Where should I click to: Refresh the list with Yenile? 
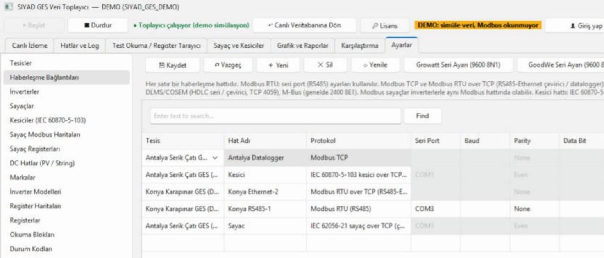(375, 65)
